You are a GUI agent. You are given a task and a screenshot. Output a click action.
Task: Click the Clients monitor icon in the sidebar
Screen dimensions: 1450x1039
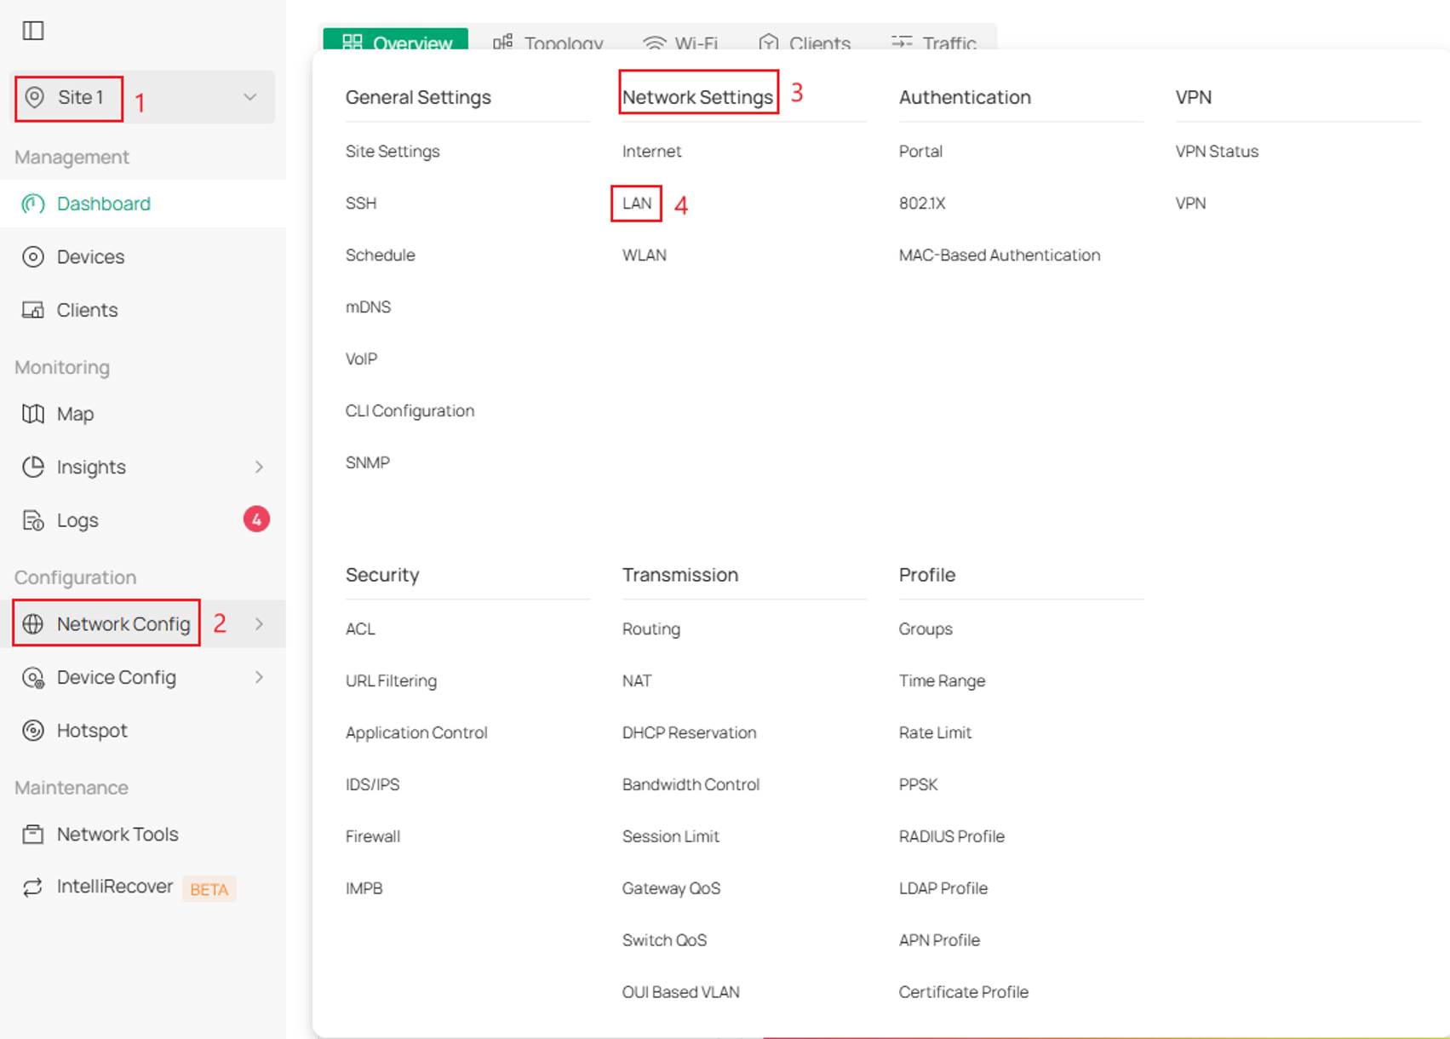point(33,310)
